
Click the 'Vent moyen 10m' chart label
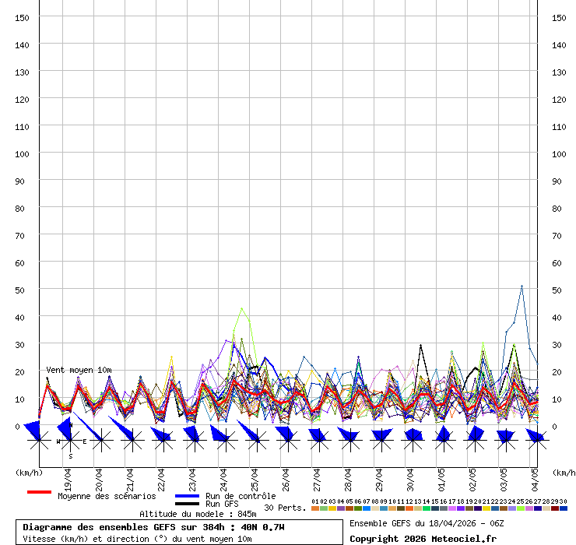pyautogui.click(x=79, y=370)
